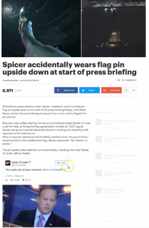Open the twitter.com link in the tweet
The height and width of the screenshot is (228, 149).
click(x=54, y=170)
